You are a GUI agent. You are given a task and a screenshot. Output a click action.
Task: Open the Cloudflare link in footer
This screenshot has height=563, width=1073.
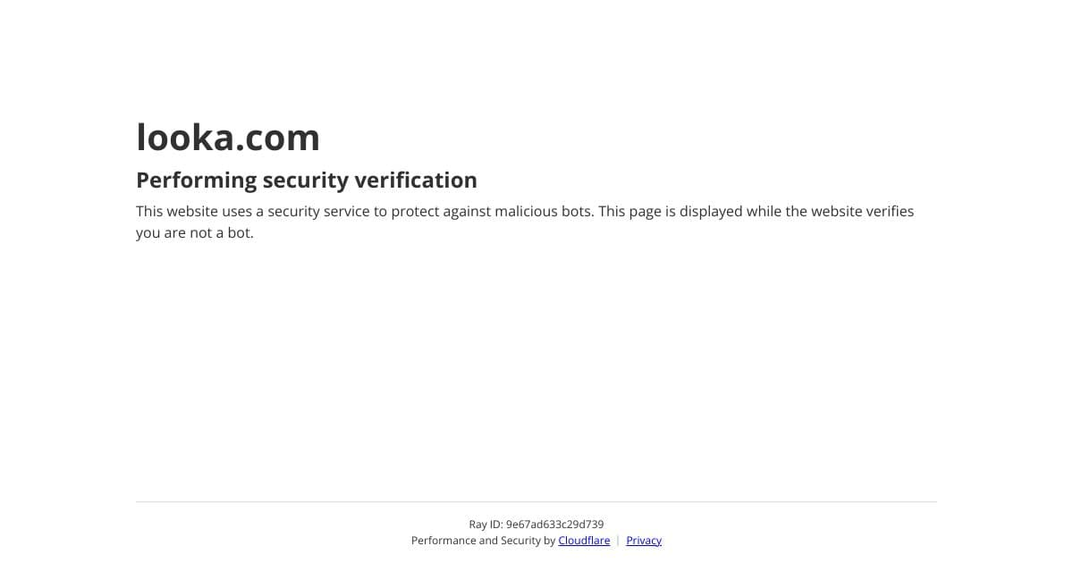coord(584,541)
